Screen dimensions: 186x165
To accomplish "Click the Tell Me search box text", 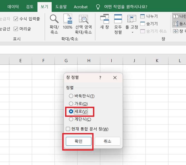I will pos(126,7).
